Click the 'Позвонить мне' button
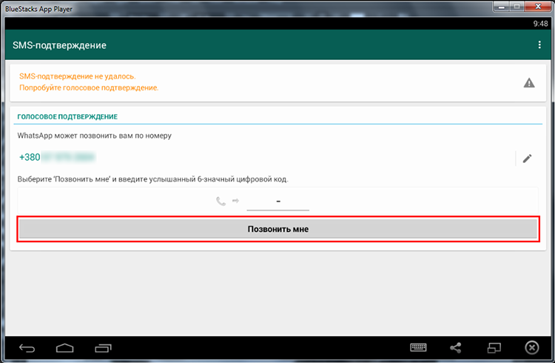 point(277,229)
